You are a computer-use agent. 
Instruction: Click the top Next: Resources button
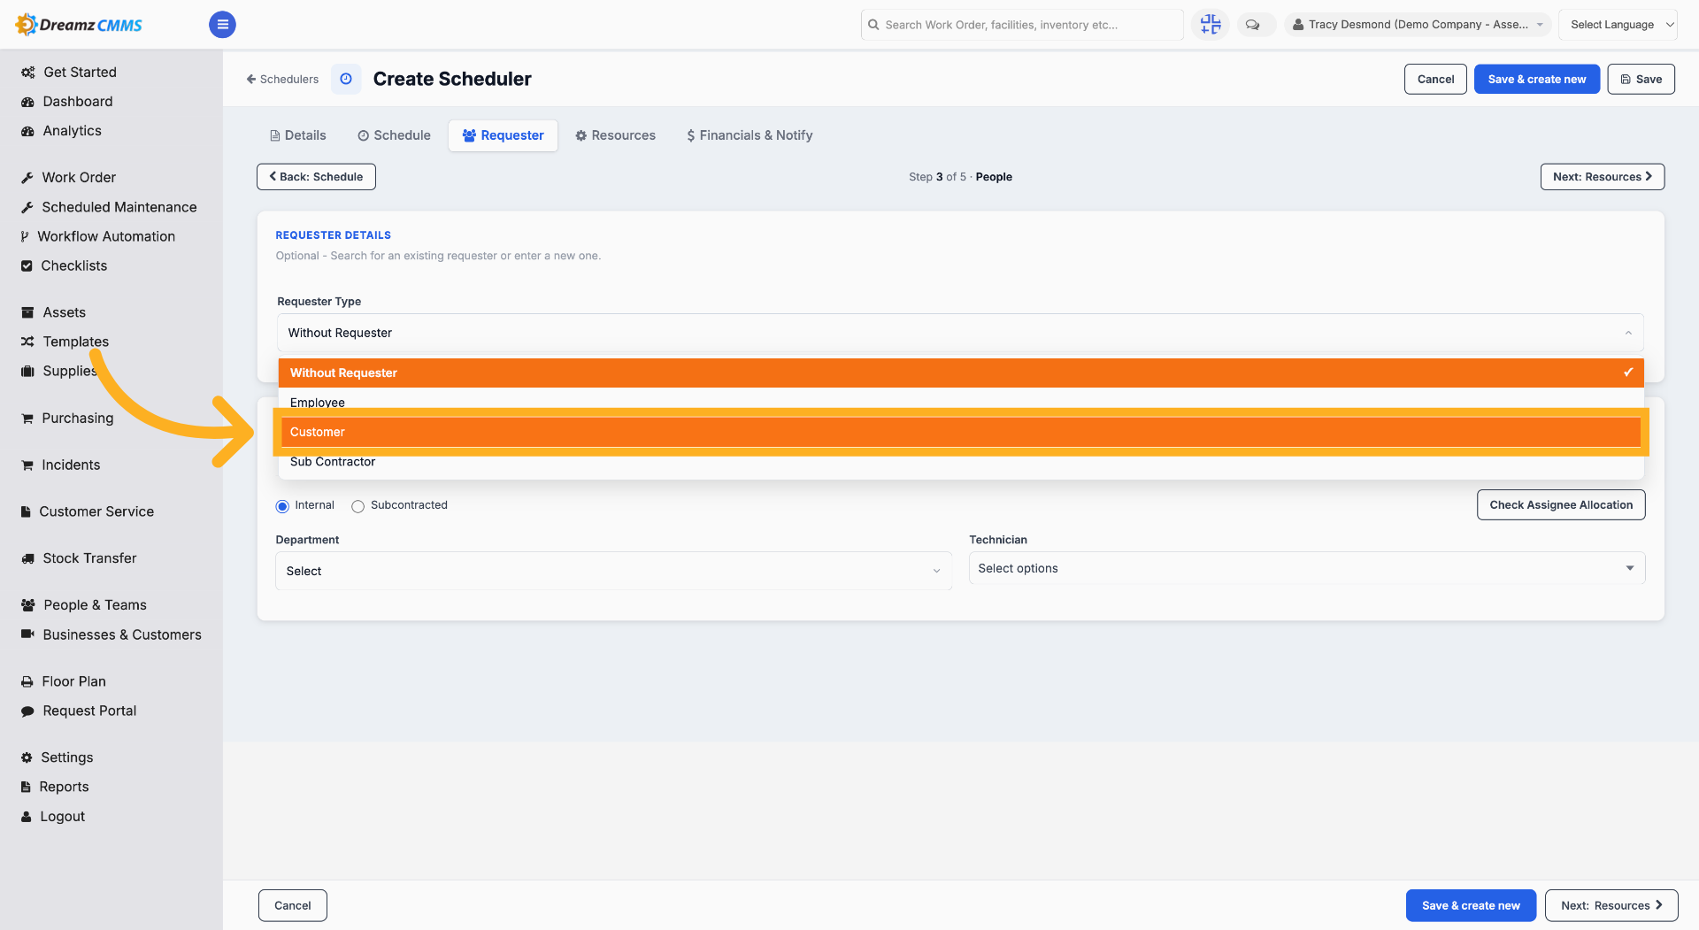click(x=1602, y=177)
